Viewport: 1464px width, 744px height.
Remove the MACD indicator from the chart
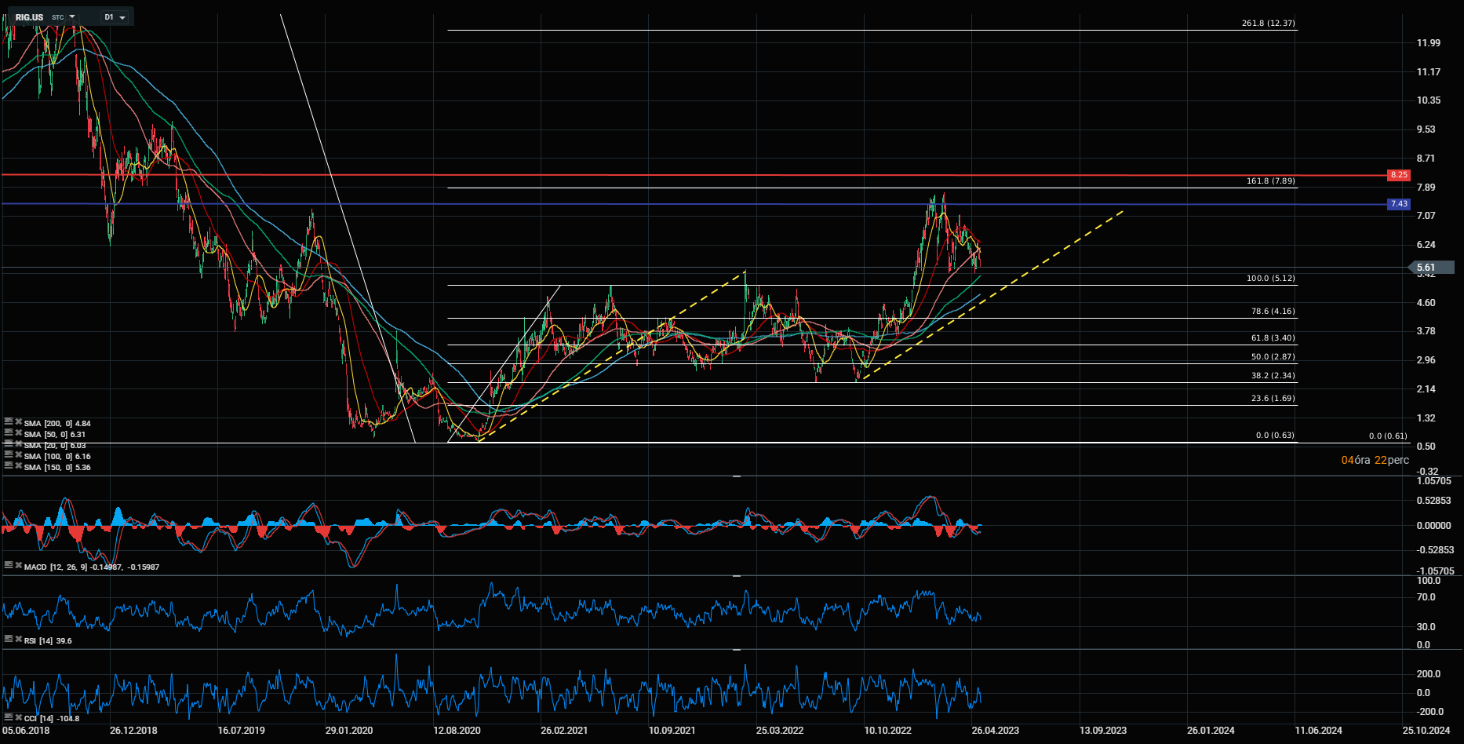click(x=18, y=566)
